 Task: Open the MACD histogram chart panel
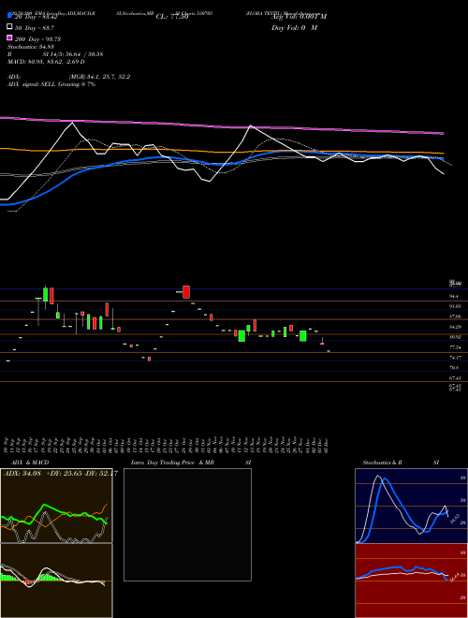point(56,581)
